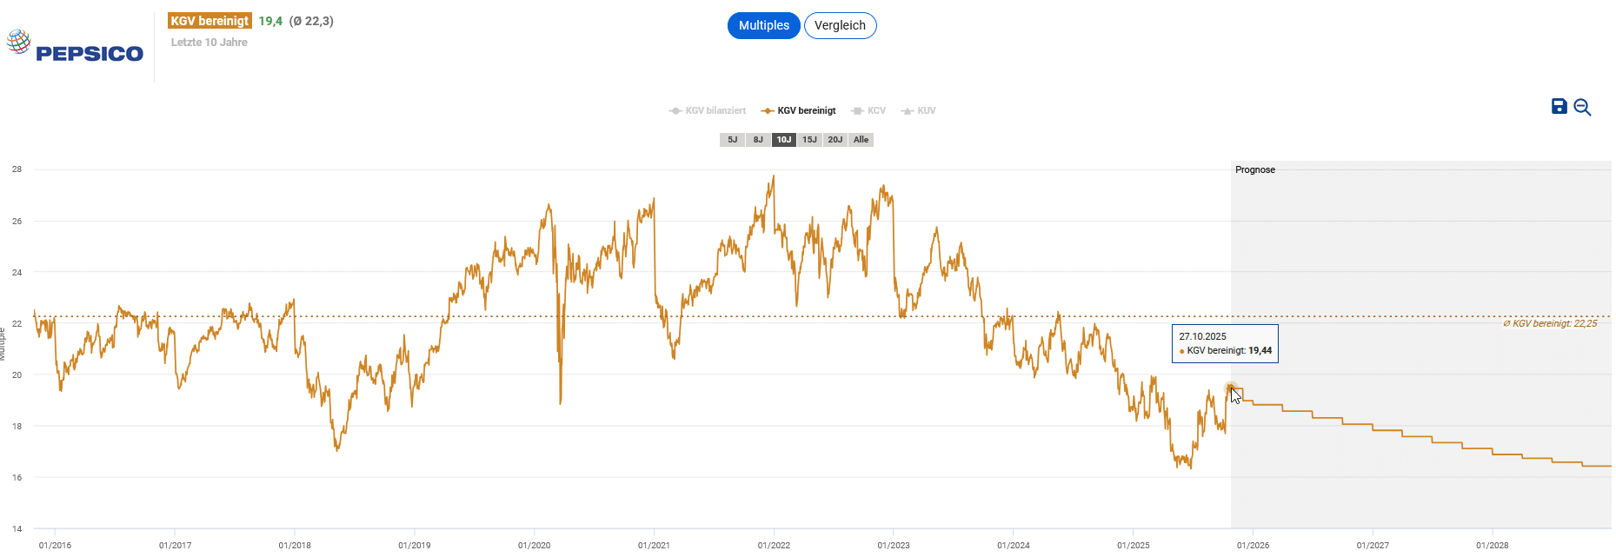Image resolution: width=1616 pixels, height=557 pixels.
Task: Show the KUV series via legend
Action: point(919,110)
